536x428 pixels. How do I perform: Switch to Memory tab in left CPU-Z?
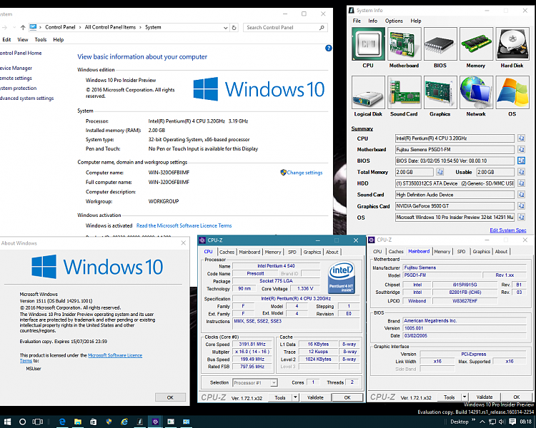point(273,252)
